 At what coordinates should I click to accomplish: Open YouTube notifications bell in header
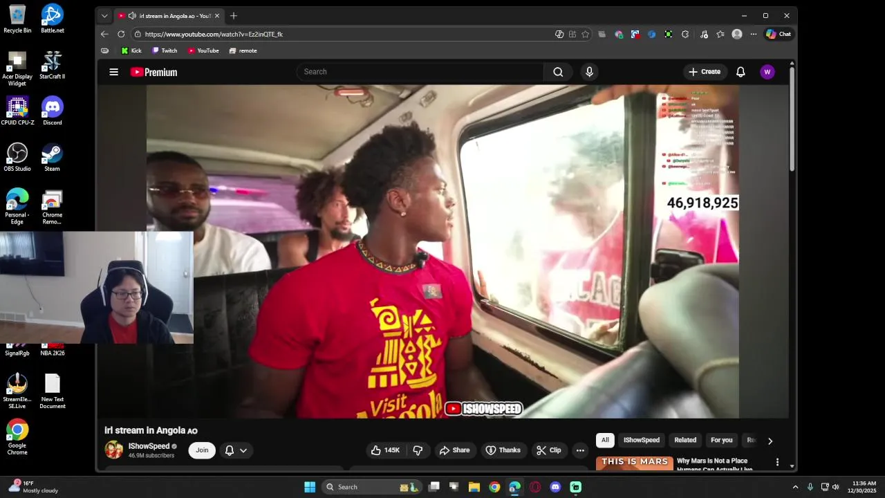(x=740, y=72)
